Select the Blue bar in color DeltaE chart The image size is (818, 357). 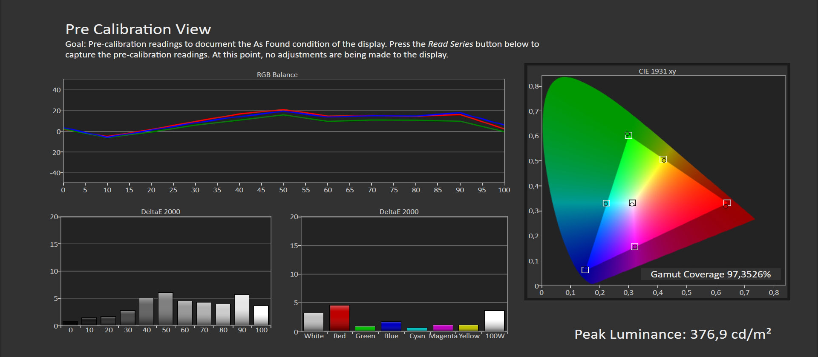coord(391,326)
